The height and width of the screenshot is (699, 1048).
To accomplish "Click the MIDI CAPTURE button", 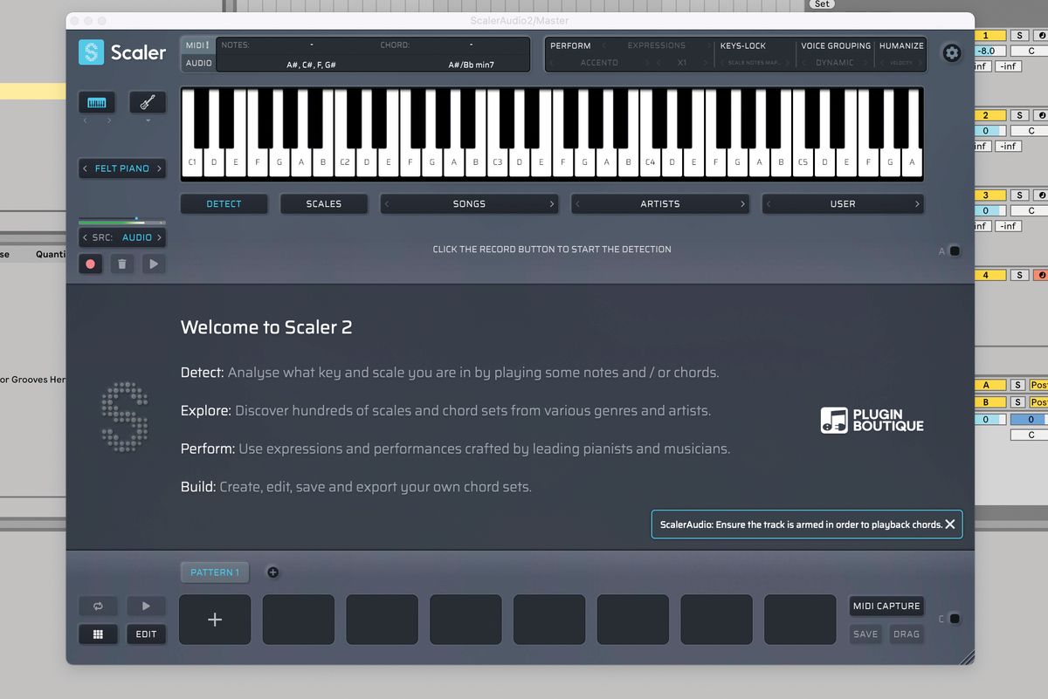I will [x=886, y=606].
